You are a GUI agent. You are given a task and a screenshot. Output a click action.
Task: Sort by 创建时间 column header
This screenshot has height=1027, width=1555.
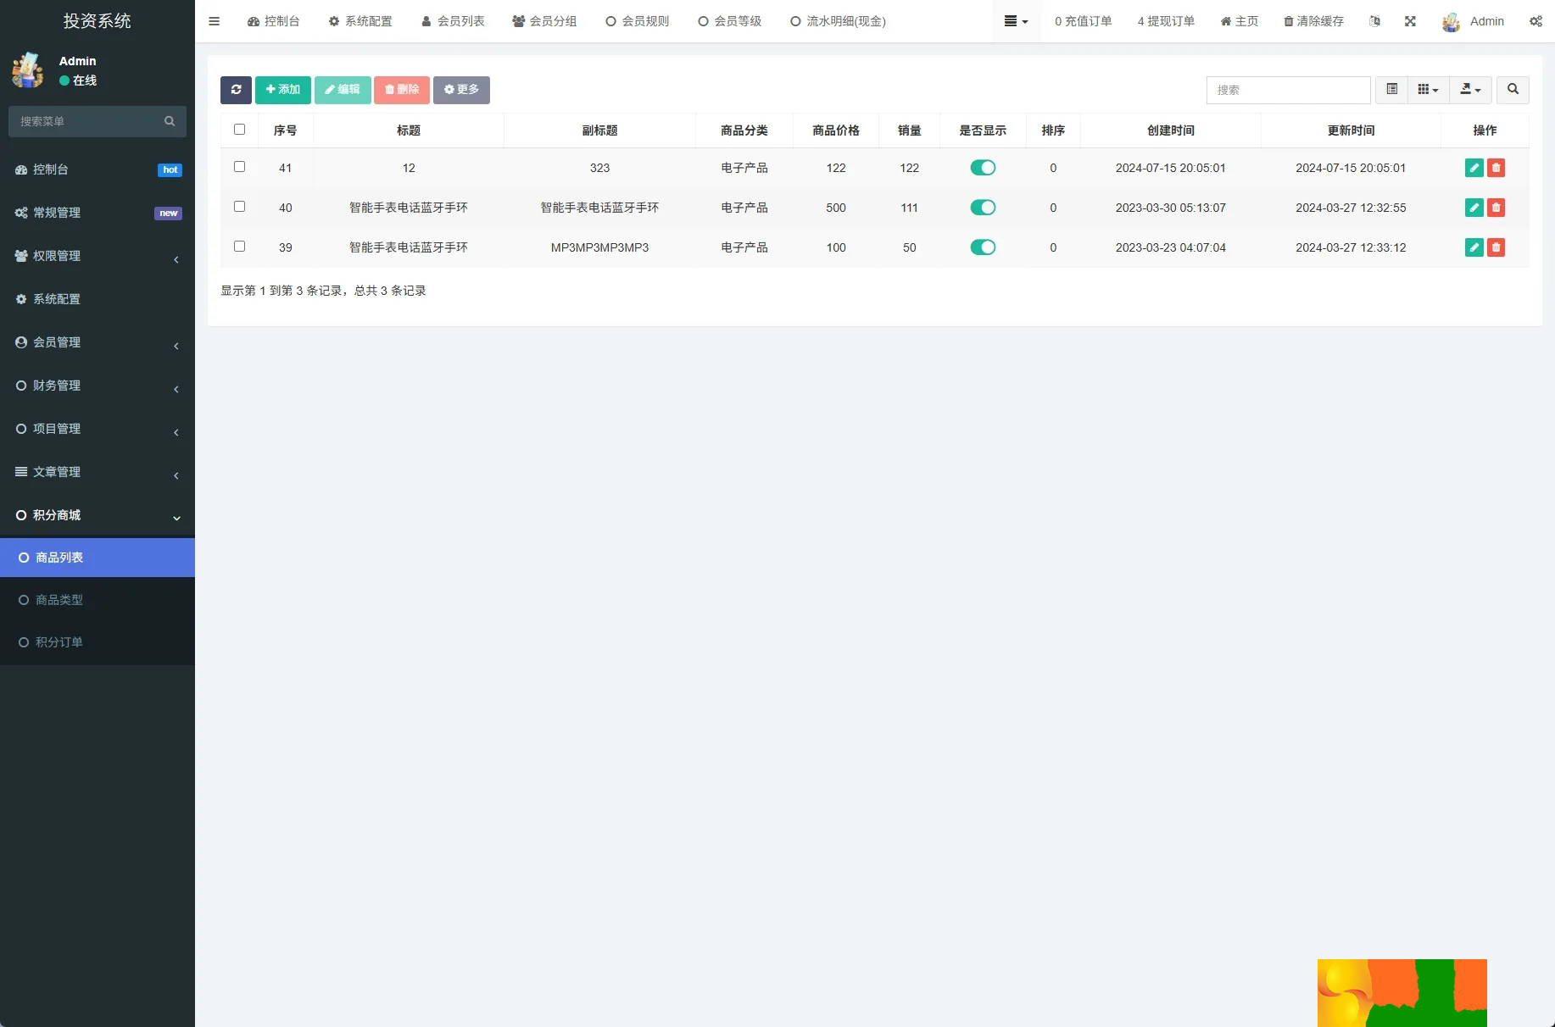[x=1171, y=130]
